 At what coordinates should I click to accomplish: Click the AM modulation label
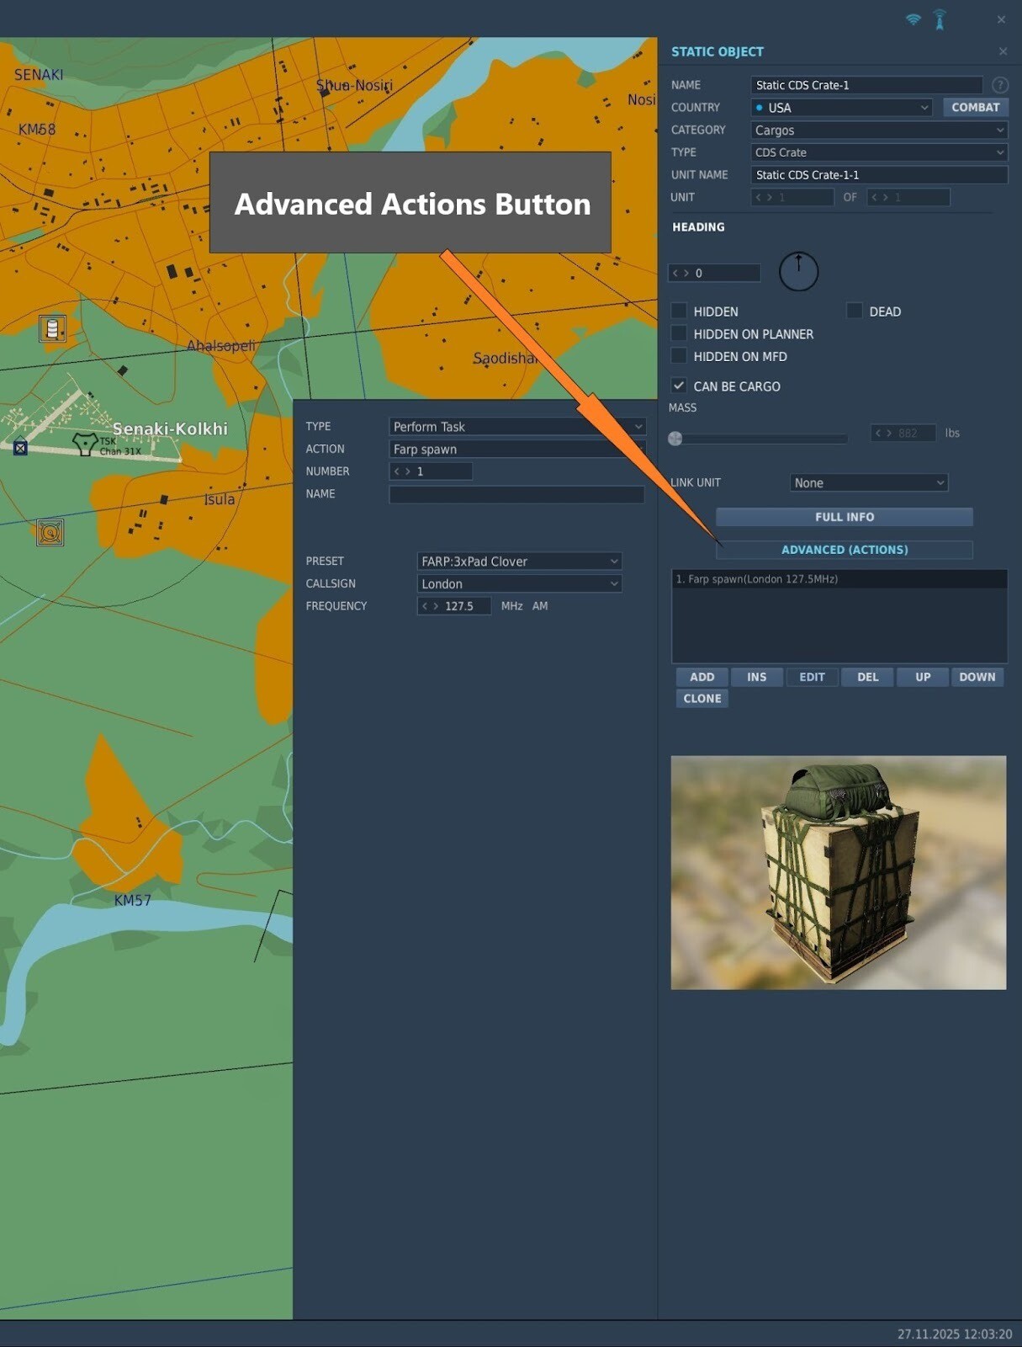540,606
